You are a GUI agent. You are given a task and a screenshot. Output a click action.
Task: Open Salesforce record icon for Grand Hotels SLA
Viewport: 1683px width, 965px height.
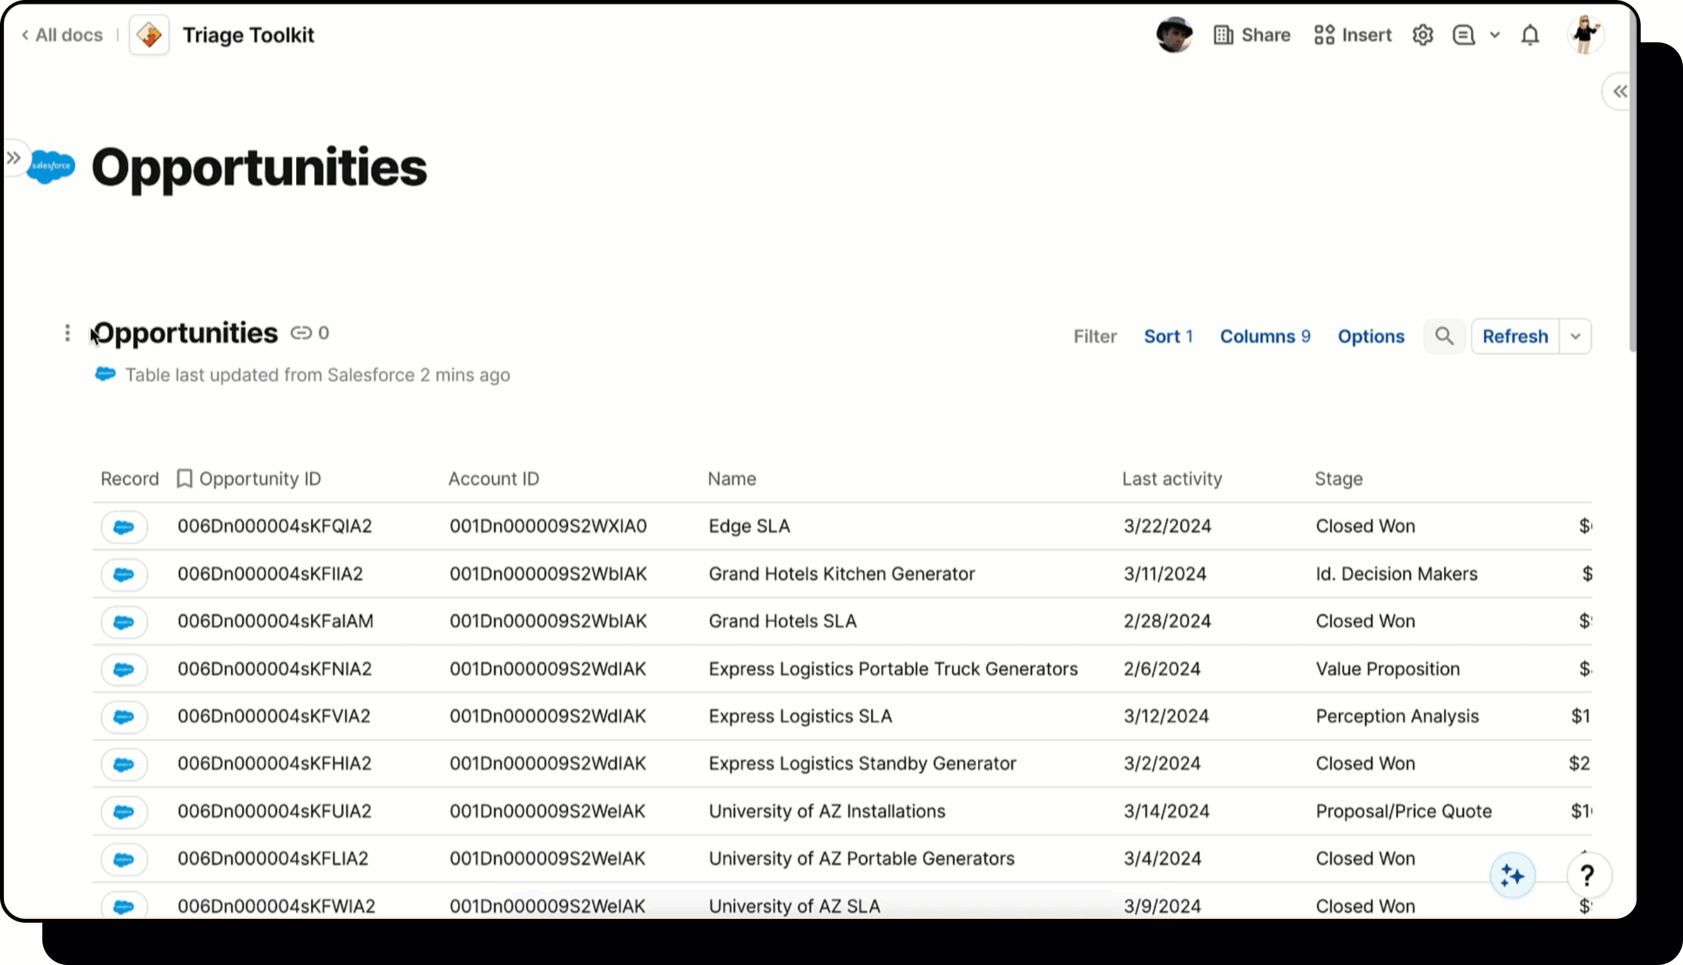click(124, 622)
